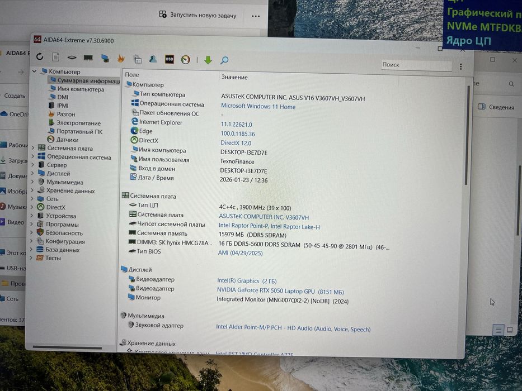Click the Refresh toolbar icon in AIDA64
522x391 pixels.
pyautogui.click(x=40, y=56)
